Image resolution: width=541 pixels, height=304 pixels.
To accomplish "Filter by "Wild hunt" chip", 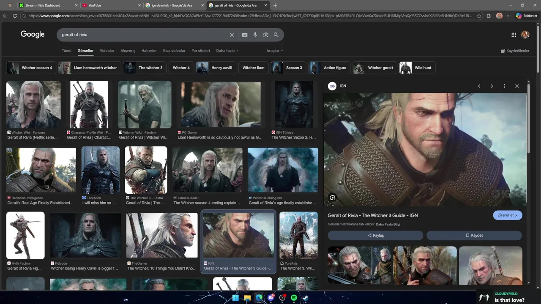I will [x=417, y=68].
